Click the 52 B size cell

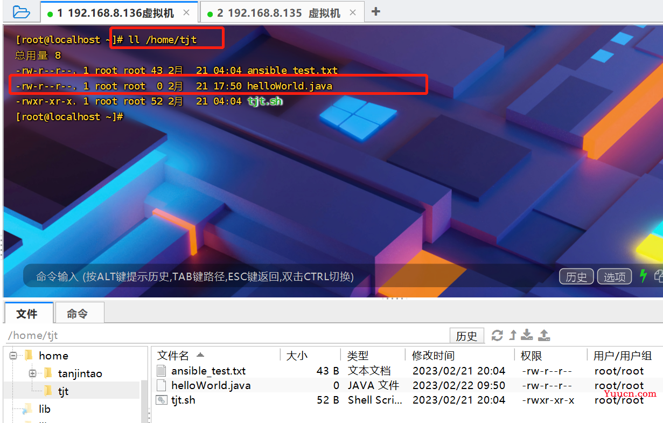(327, 400)
